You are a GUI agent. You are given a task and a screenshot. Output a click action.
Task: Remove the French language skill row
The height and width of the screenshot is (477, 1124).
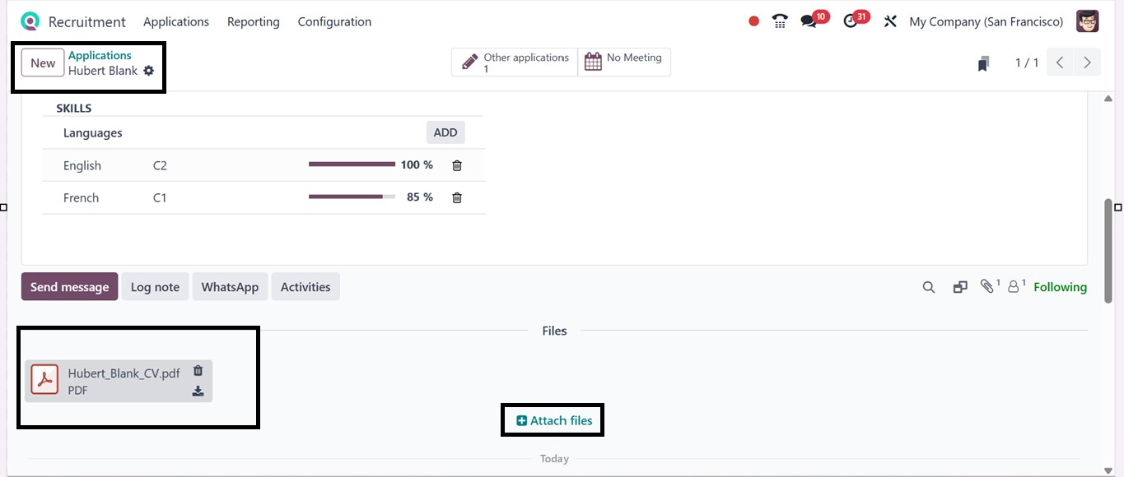pyautogui.click(x=457, y=197)
